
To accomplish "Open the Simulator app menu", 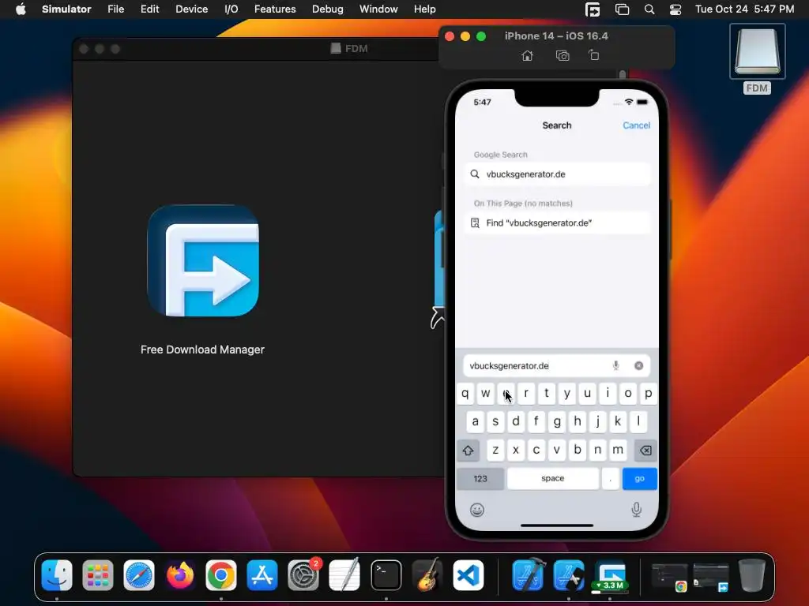I will 66,9.
